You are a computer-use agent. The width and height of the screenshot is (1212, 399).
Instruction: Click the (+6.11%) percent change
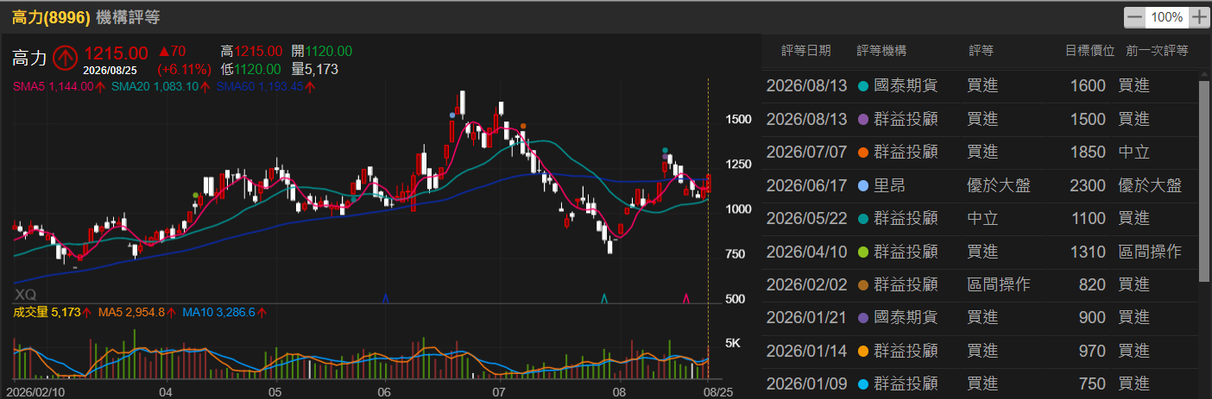(184, 69)
